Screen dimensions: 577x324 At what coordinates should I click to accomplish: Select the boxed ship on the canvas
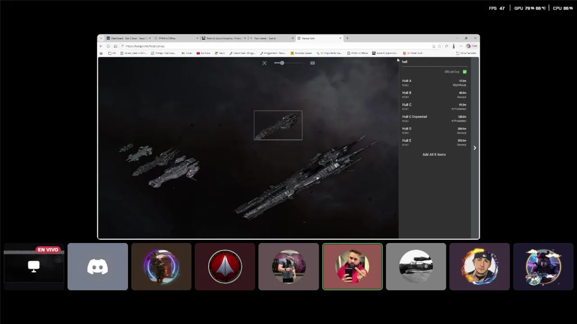click(x=278, y=125)
